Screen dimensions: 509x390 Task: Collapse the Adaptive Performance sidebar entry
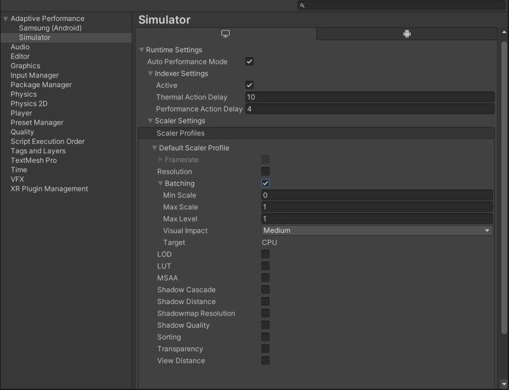pos(5,18)
